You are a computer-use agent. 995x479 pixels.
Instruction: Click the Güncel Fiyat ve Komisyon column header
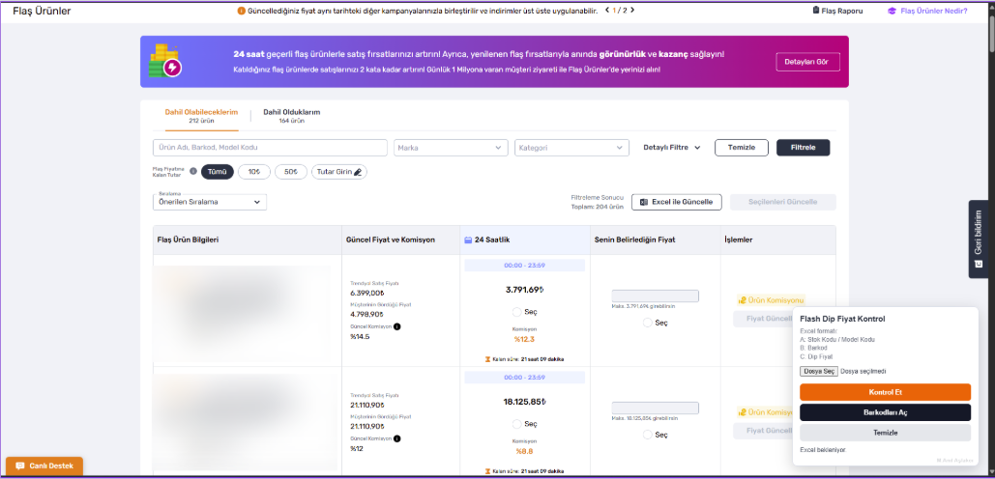coord(391,240)
